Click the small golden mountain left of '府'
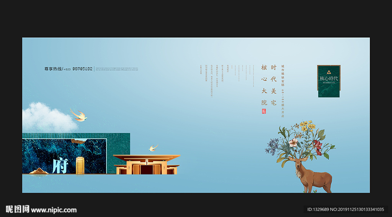This screenshot has width=392, height=217. point(39,171)
